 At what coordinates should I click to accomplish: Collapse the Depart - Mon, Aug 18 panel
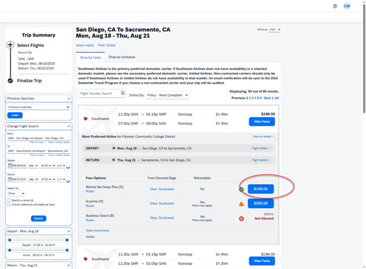[x=69, y=232]
